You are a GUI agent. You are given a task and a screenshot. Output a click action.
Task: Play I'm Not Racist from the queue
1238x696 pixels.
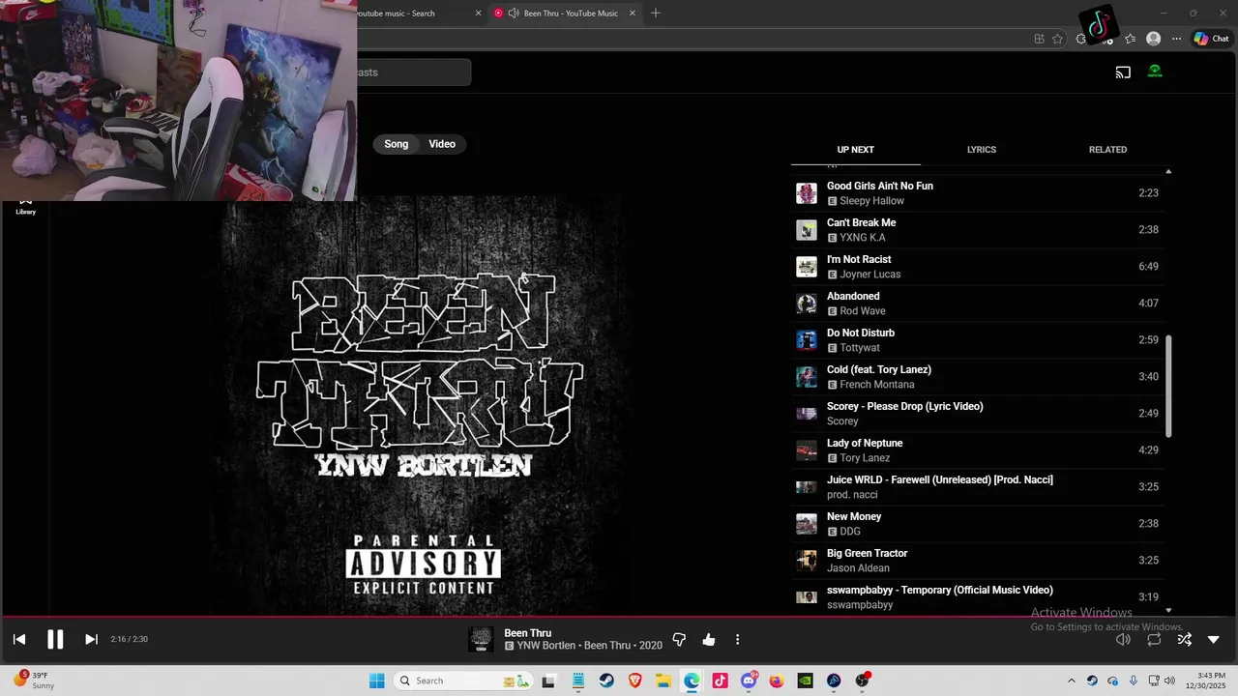[977, 267]
